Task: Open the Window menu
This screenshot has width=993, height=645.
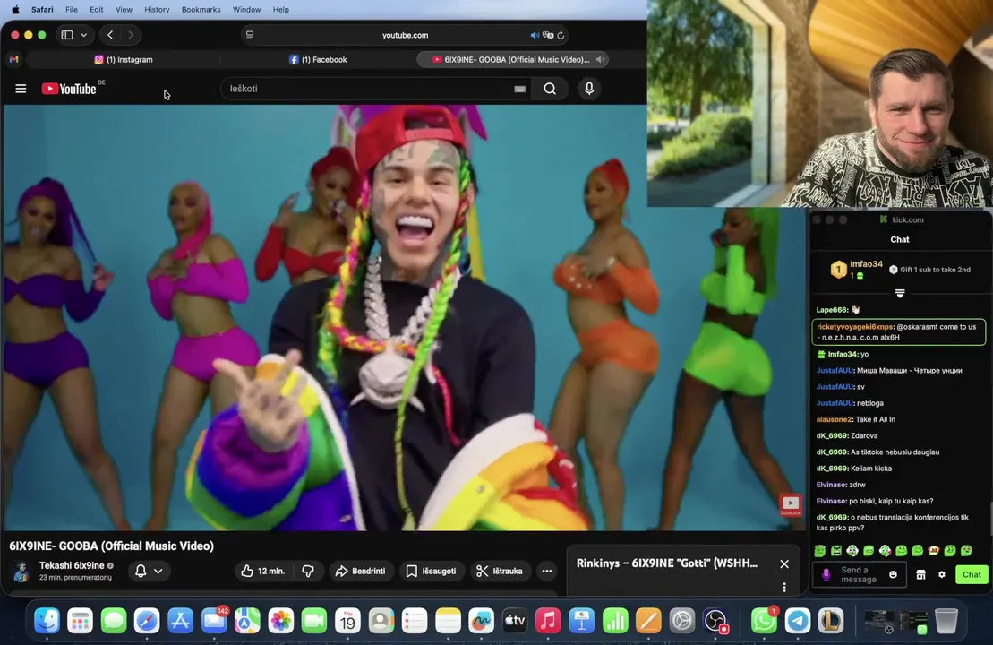Action: click(246, 10)
